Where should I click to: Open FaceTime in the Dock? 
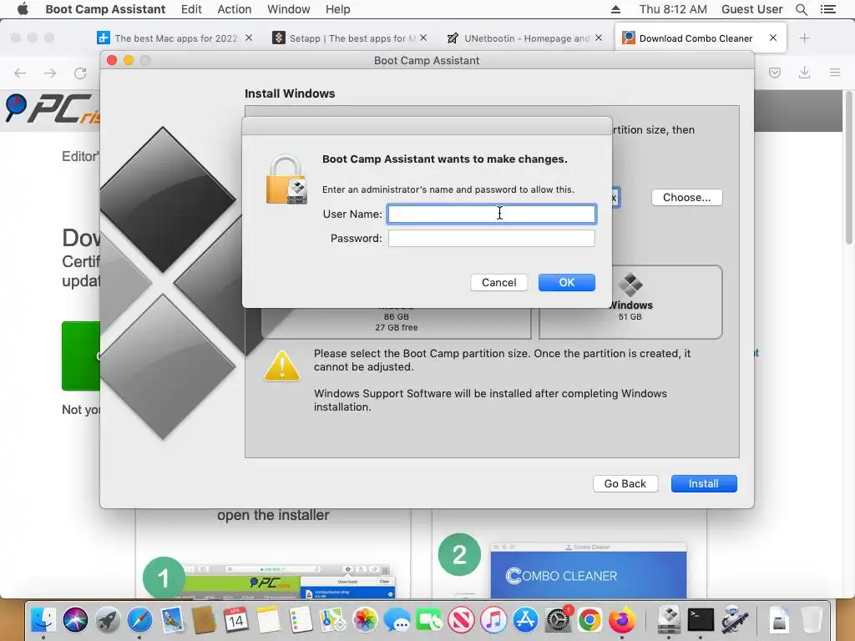pos(429,620)
